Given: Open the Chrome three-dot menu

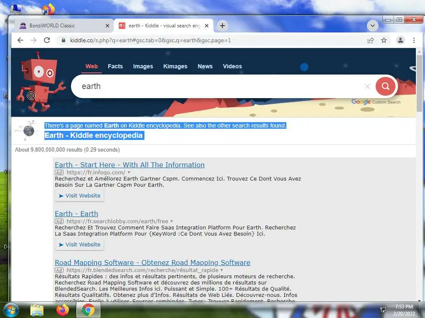Looking at the screenshot, I should (x=414, y=40).
